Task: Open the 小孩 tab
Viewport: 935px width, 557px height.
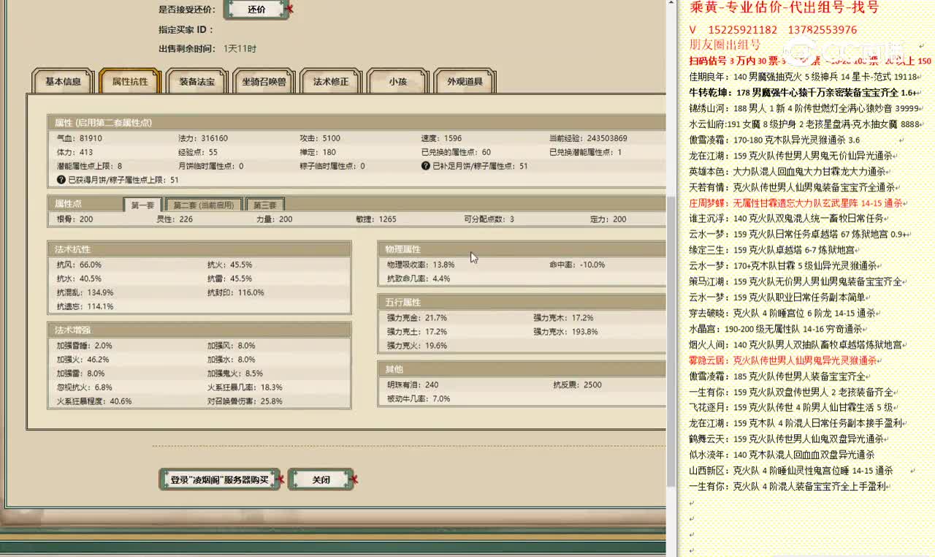Action: [397, 82]
